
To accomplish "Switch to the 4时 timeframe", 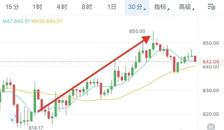I will click(62, 7).
